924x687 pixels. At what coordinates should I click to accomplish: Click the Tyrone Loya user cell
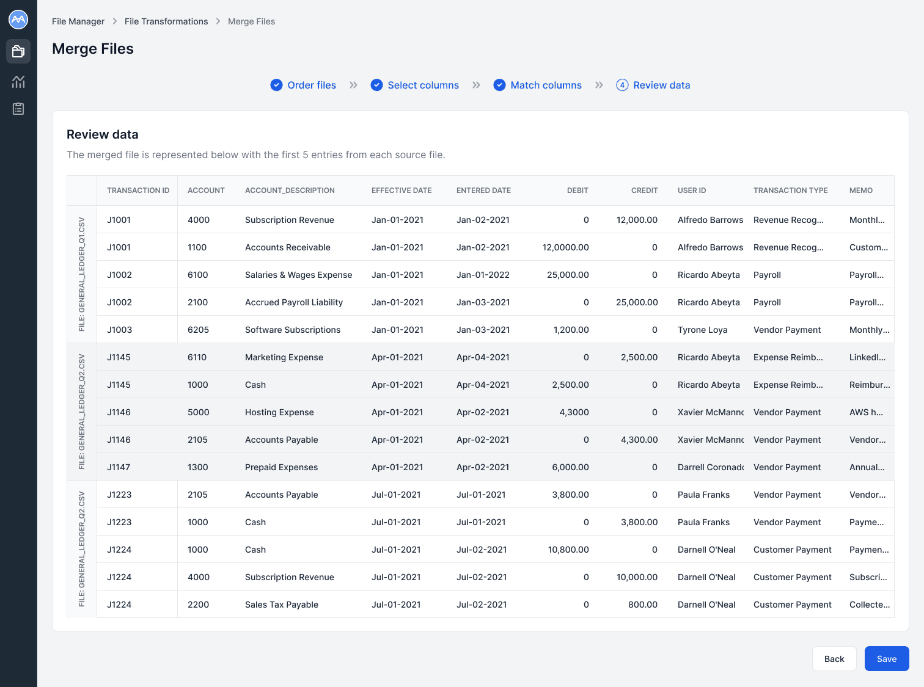702,330
